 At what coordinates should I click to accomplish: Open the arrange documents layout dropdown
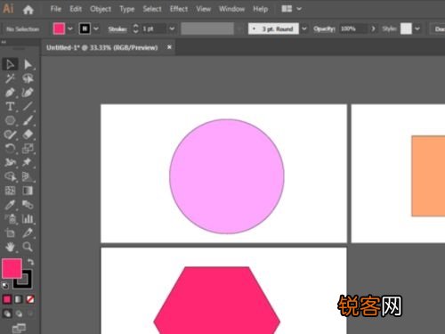tap(291, 9)
